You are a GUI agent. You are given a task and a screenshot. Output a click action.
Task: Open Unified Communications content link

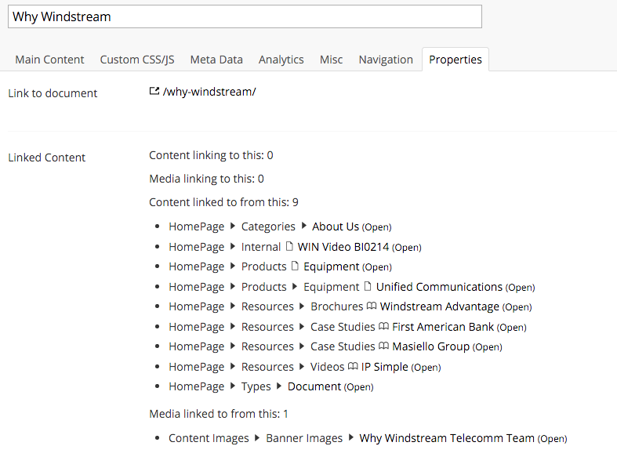[439, 287]
